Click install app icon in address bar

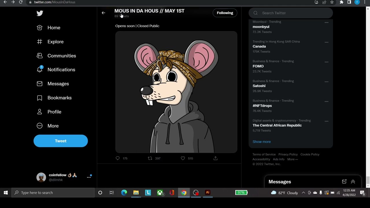coord(316,2)
